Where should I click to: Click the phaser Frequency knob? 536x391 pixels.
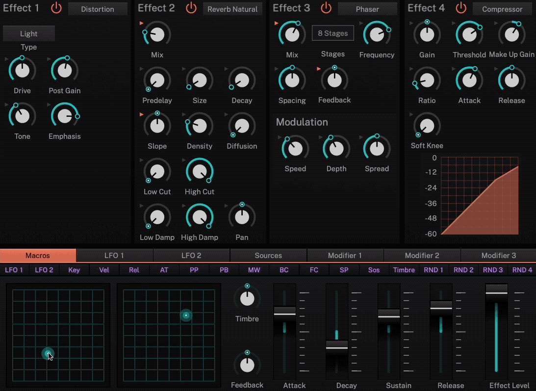pos(377,34)
